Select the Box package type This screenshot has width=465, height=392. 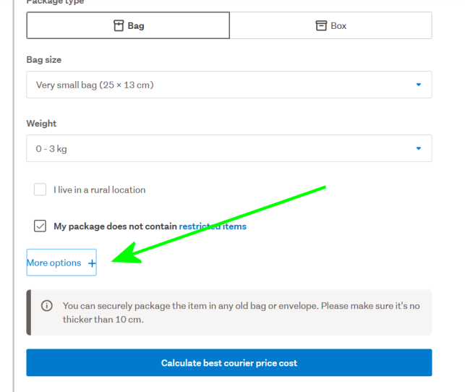click(x=330, y=25)
